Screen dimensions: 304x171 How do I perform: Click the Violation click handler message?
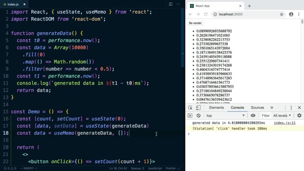coord(230,128)
